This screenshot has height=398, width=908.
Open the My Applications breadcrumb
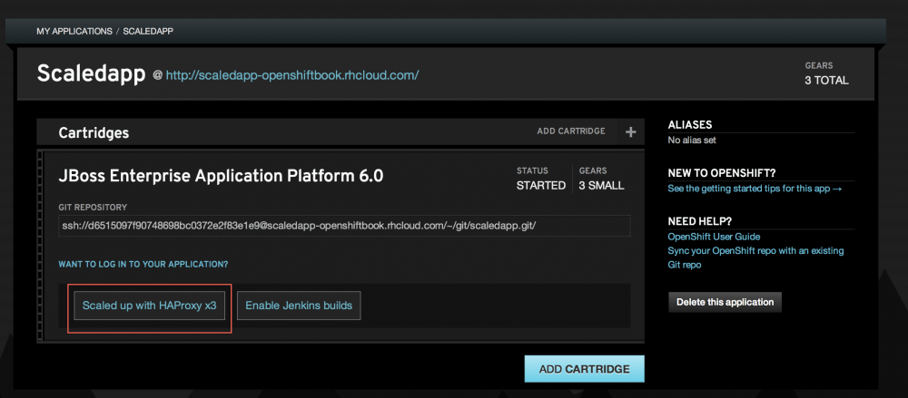73,31
